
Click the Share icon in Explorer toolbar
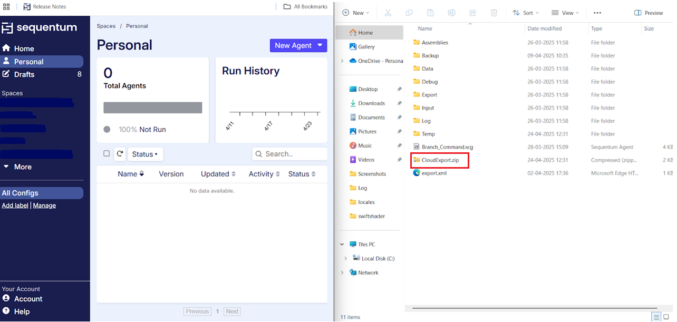pyautogui.click(x=472, y=13)
